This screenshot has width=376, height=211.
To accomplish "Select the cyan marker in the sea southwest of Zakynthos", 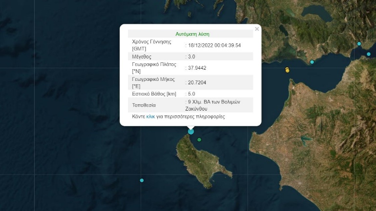I will [x=142, y=180].
